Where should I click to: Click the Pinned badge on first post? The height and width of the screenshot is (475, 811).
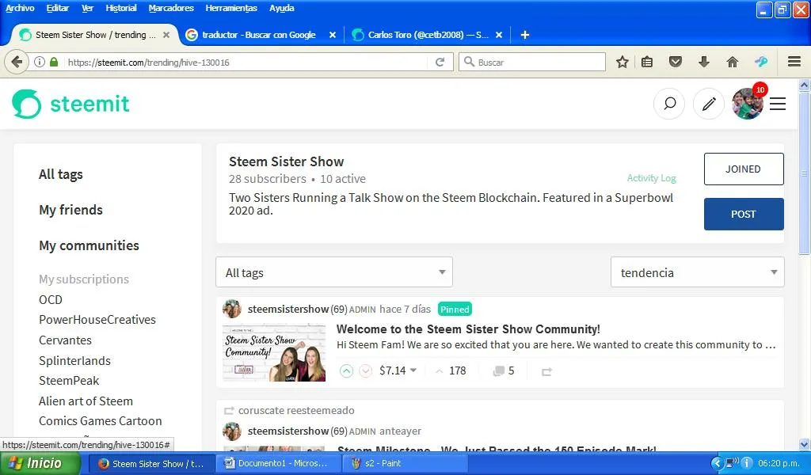(455, 309)
